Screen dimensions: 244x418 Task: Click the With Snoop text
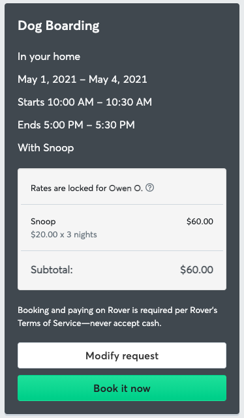tap(46, 147)
